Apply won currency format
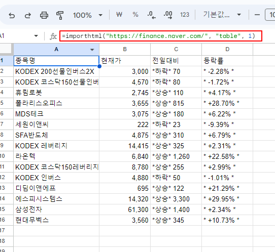The height and width of the screenshot is (252, 275). (x=119, y=15)
